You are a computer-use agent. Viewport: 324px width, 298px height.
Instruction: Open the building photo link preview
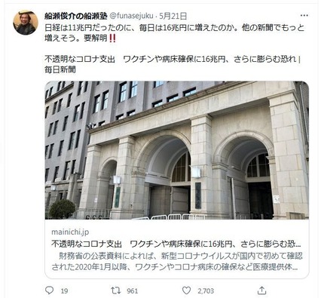click(177, 150)
